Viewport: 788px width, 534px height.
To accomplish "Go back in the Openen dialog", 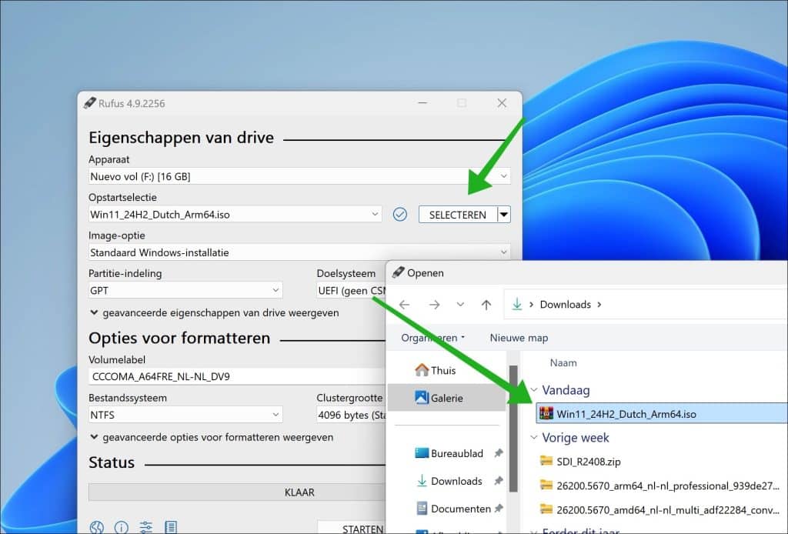I will click(405, 305).
